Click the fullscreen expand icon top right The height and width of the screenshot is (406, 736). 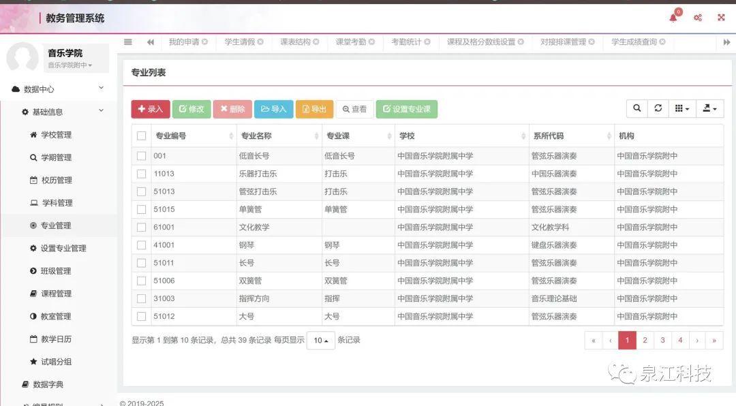[721, 17]
